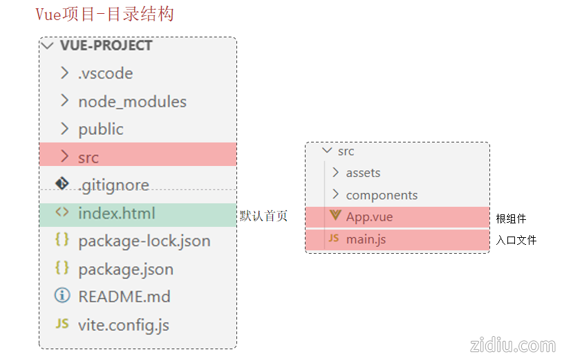The image size is (562, 361).
Task: Click the JS icon beside main.js
Action: 334,238
